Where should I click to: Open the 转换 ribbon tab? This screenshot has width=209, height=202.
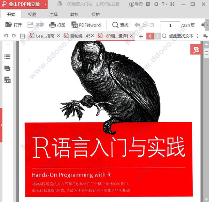pos(75,14)
